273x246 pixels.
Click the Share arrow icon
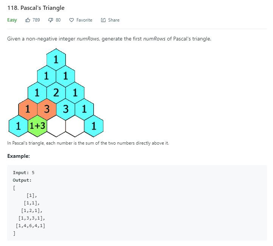tap(103, 20)
